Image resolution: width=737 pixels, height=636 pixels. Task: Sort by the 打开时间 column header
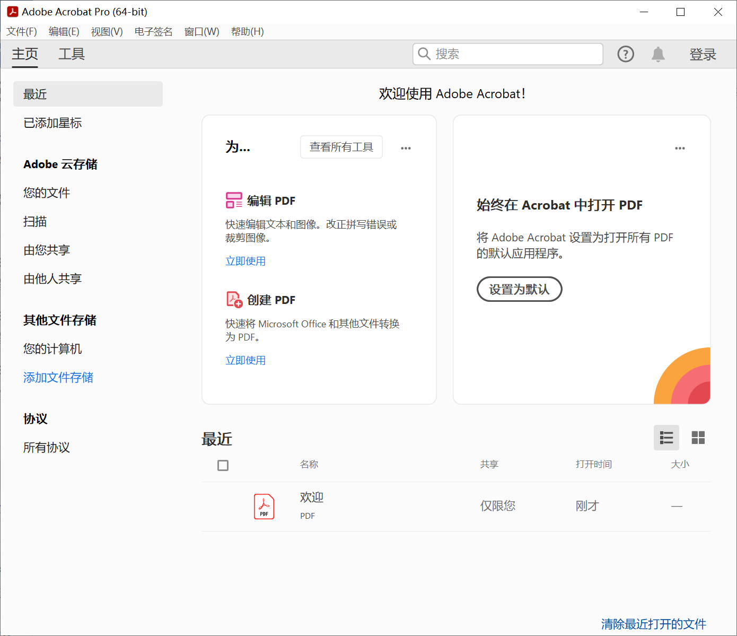click(x=594, y=464)
